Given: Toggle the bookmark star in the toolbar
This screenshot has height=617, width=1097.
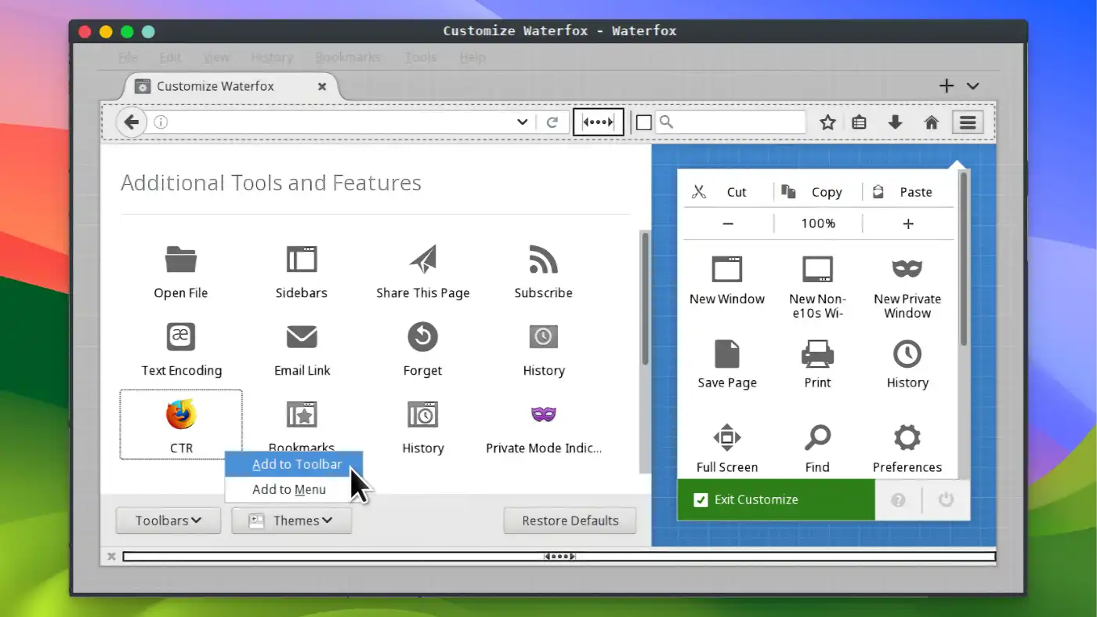Looking at the screenshot, I should [827, 122].
